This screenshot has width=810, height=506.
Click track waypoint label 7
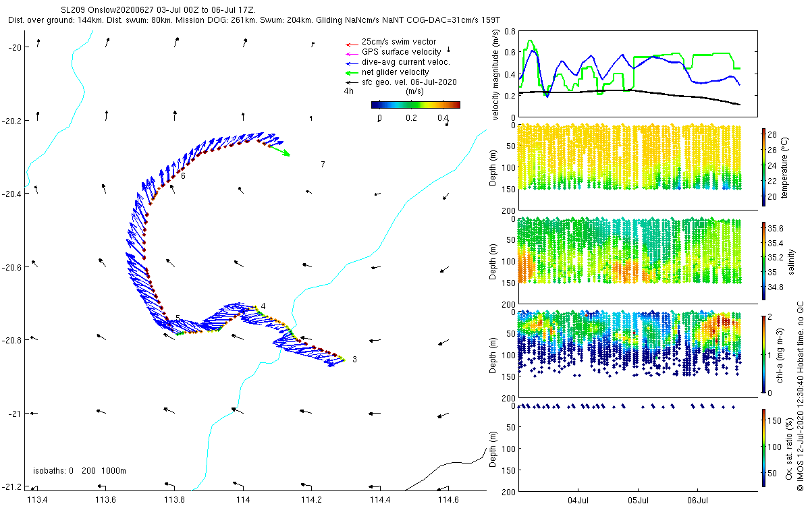tap(323, 165)
